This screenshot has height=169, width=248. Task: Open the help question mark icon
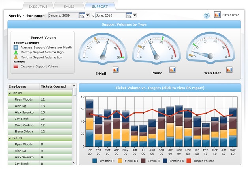[x=207, y=16]
